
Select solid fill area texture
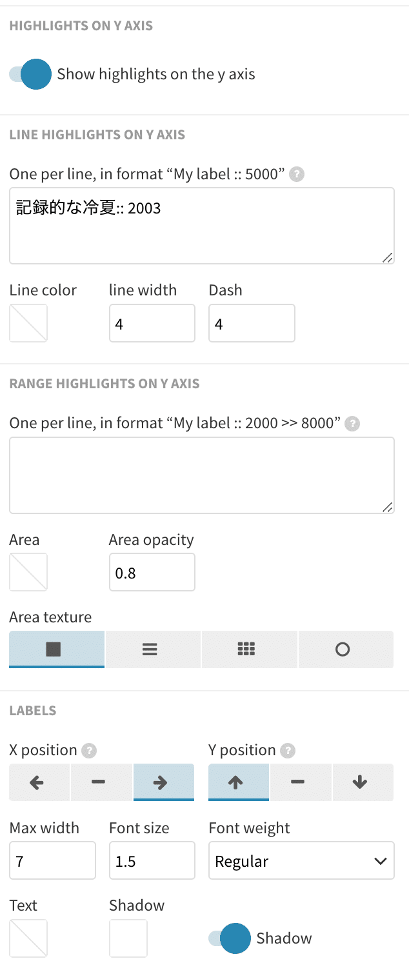click(x=57, y=649)
